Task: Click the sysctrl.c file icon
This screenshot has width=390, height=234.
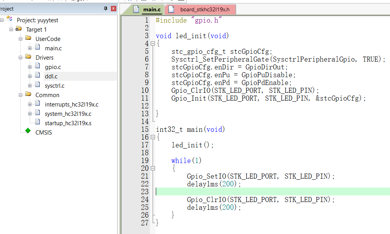Action: coord(37,84)
